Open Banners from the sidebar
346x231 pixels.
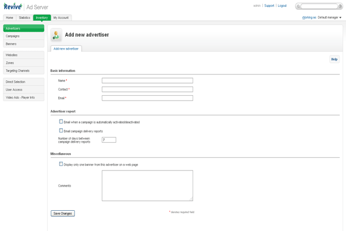pyautogui.click(x=12, y=44)
